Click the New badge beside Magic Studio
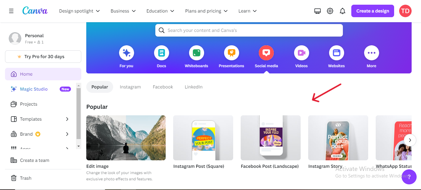This screenshot has width=421, height=190. [x=65, y=89]
